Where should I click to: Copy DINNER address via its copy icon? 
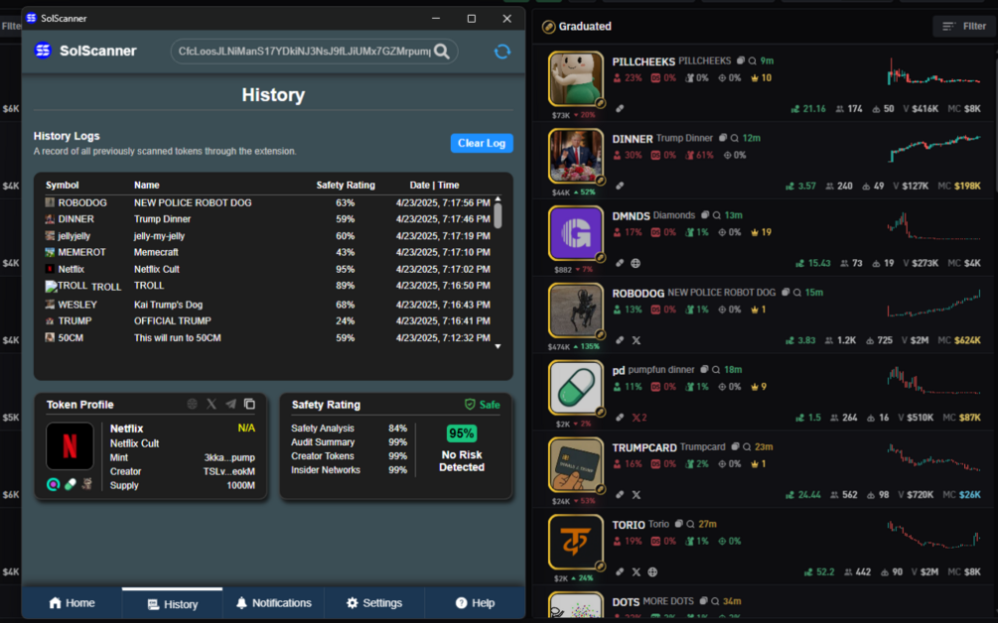click(x=722, y=138)
